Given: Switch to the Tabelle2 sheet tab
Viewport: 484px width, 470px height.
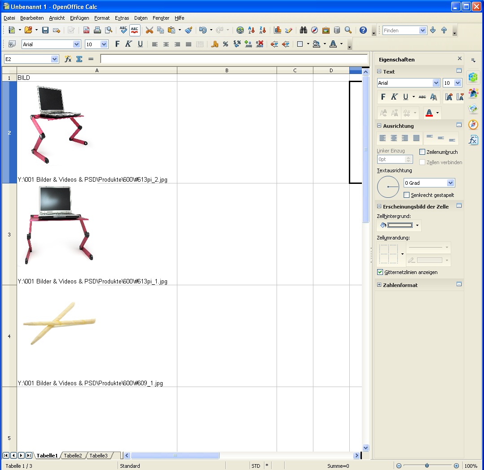Looking at the screenshot, I should pyautogui.click(x=73, y=456).
